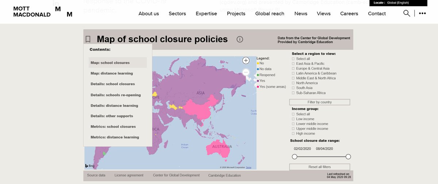Zoom out on the map with minus button
438x184 pixels.
point(246,72)
